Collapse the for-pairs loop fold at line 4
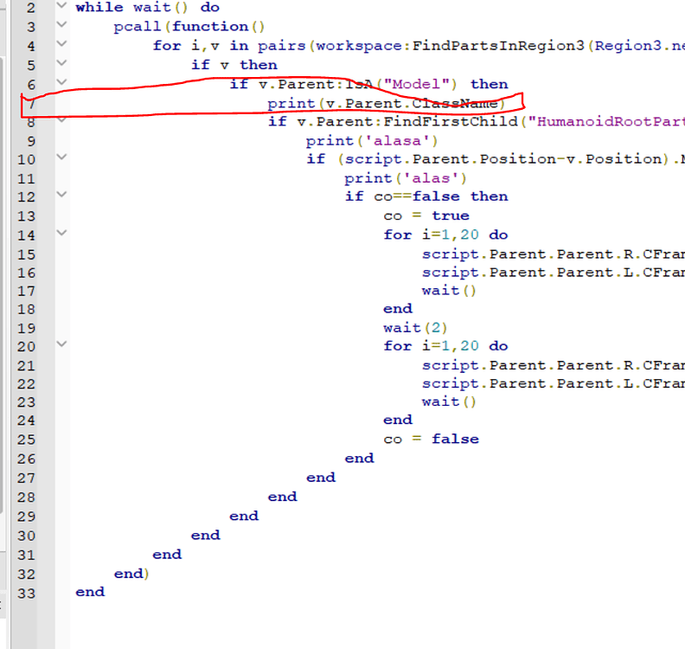 (x=62, y=44)
